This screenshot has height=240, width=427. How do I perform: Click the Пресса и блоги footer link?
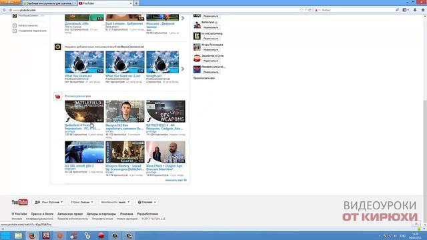tap(42, 214)
